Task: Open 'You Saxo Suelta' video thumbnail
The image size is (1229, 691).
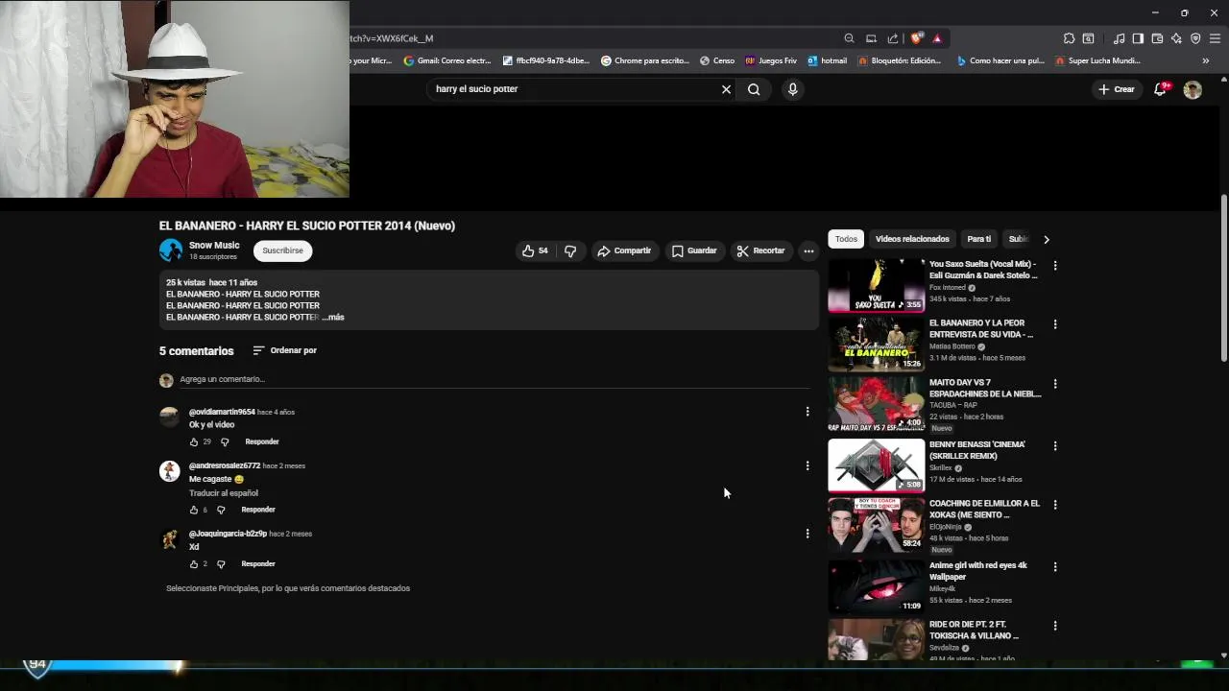Action: [877, 284]
